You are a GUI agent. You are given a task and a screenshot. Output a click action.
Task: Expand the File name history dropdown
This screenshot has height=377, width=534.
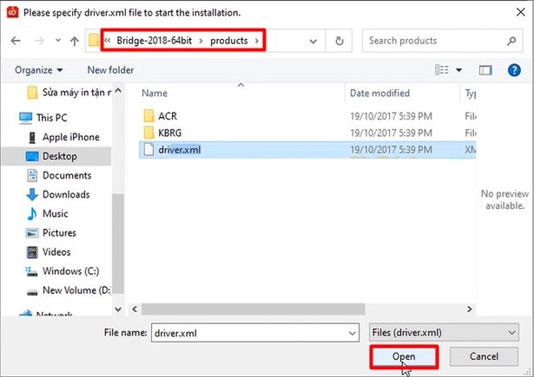pos(351,332)
